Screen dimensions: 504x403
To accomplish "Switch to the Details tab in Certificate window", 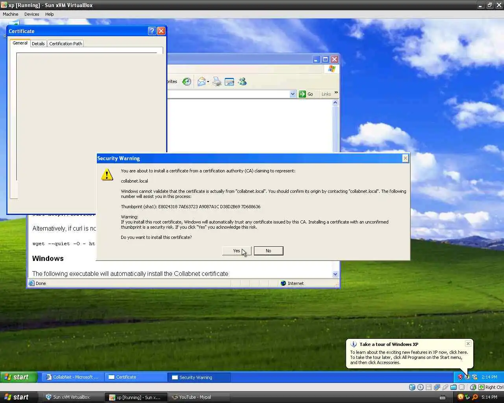I will (38, 44).
